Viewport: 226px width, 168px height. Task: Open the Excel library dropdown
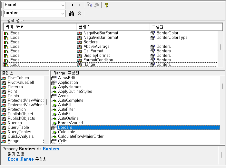63,5
